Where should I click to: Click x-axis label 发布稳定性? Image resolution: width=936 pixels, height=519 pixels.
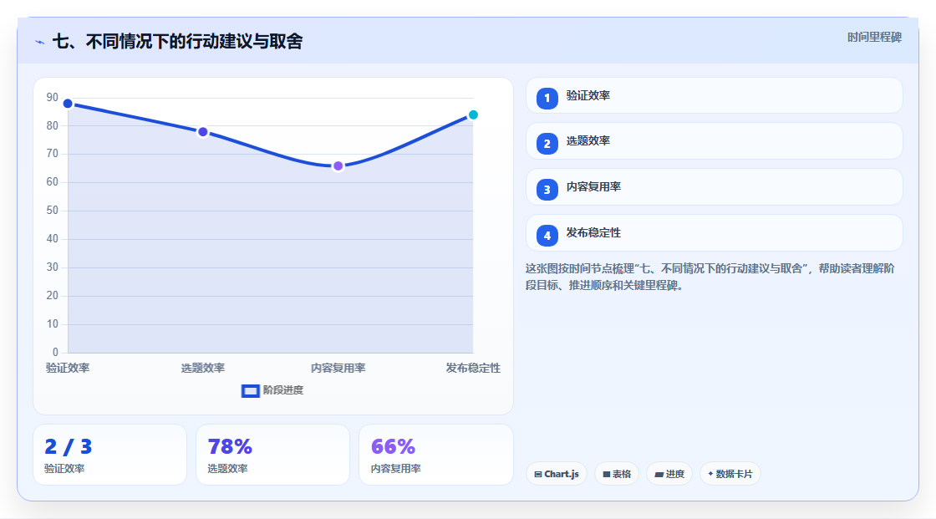pos(473,368)
